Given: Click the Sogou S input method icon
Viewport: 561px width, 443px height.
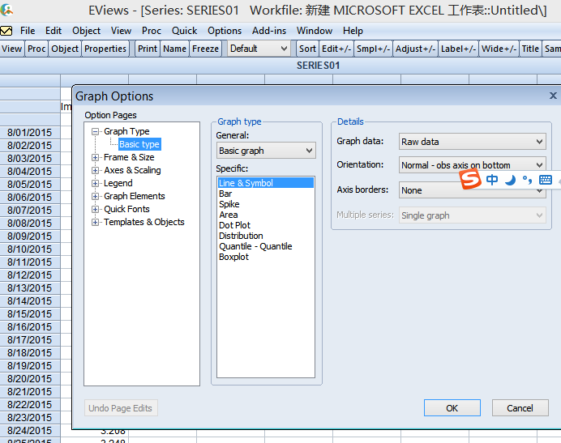Looking at the screenshot, I should click(470, 179).
